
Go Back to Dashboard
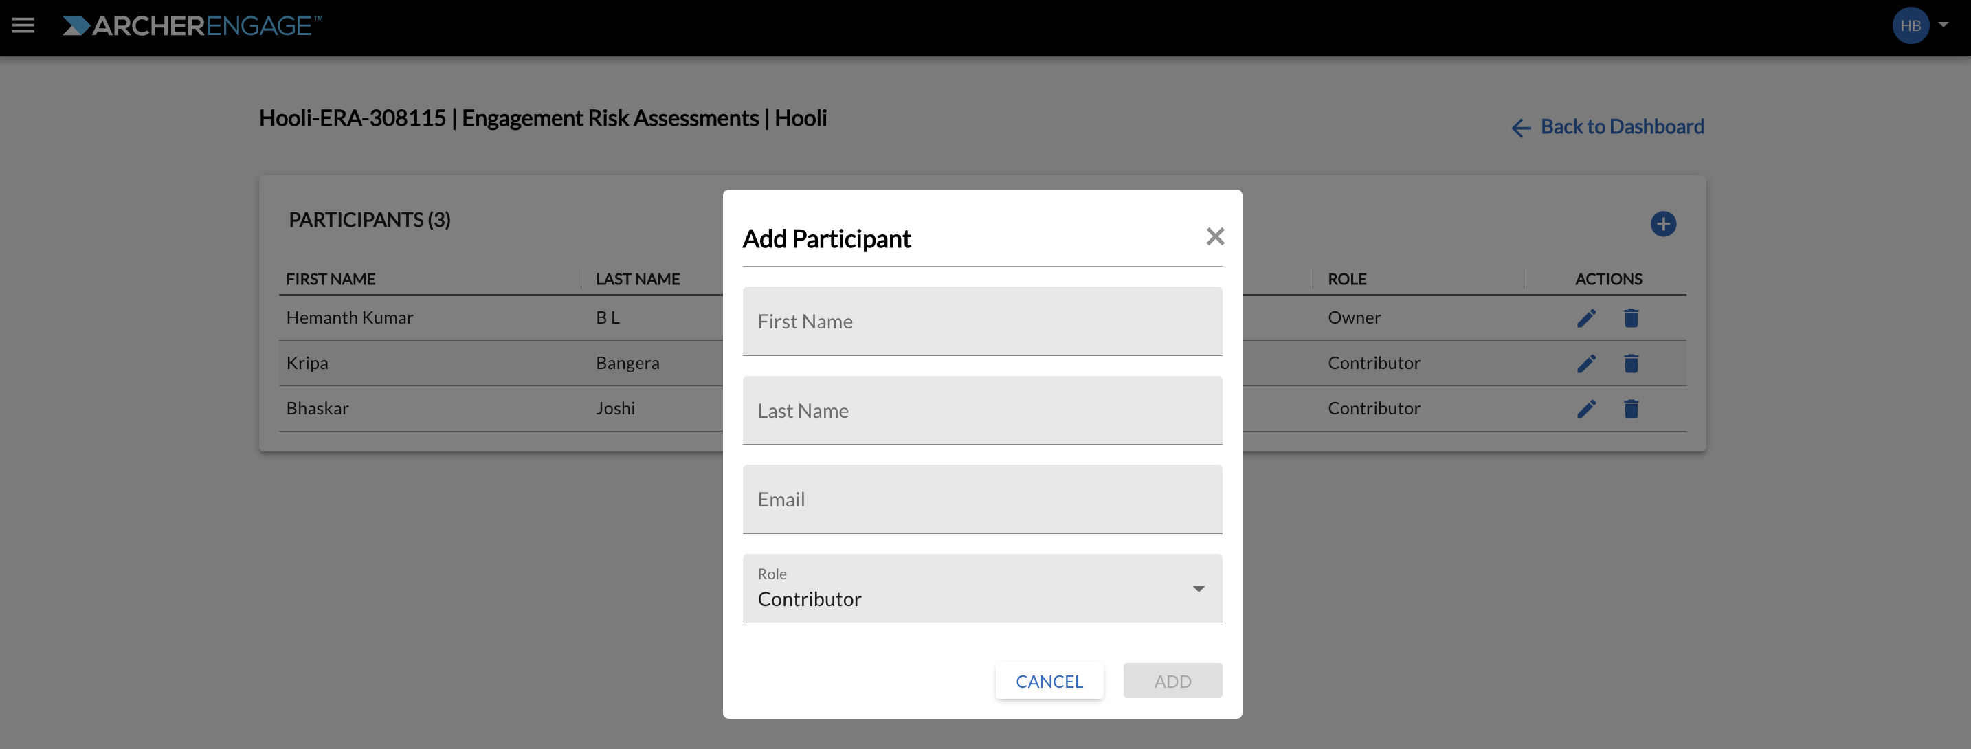[1607, 127]
